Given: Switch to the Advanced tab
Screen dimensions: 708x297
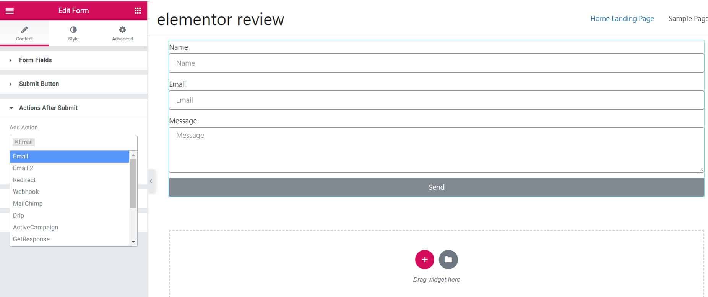Looking at the screenshot, I should pos(122,34).
